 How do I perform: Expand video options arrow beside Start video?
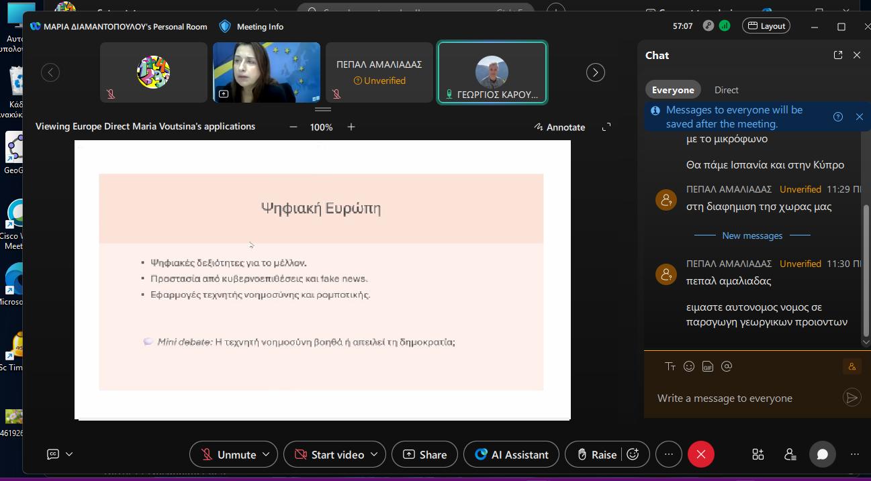[x=375, y=454]
